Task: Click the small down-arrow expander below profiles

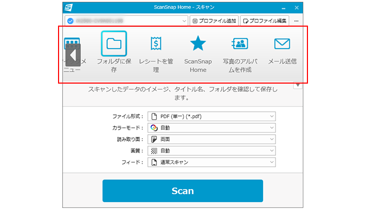Action: (298, 85)
